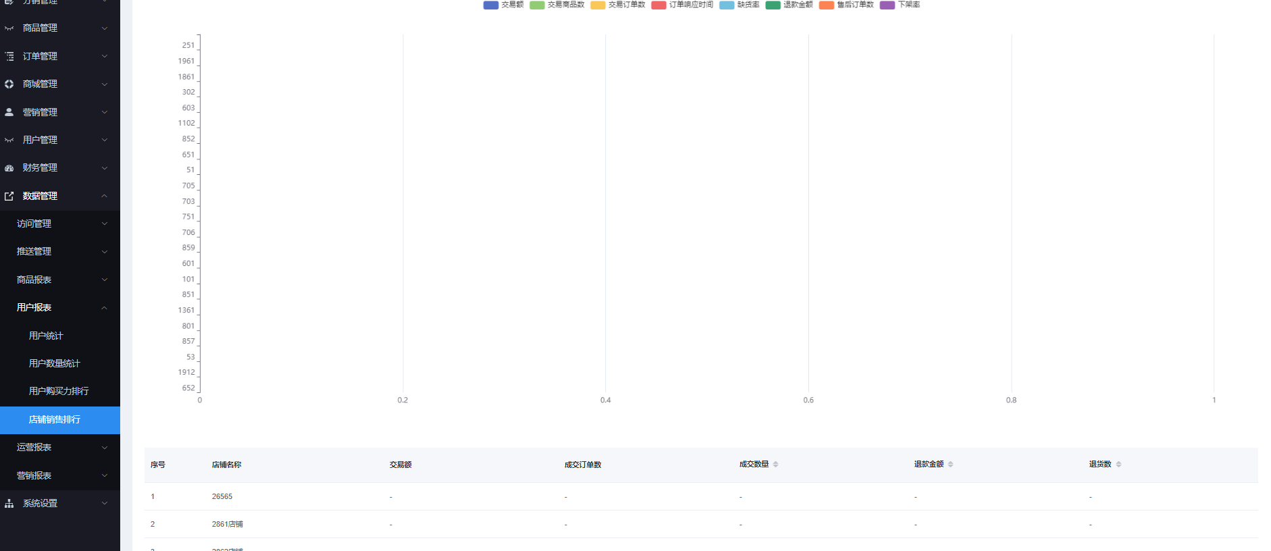The image size is (1271, 551).
Task: Expand the 运营报表 submenu chevron
Action: (105, 448)
